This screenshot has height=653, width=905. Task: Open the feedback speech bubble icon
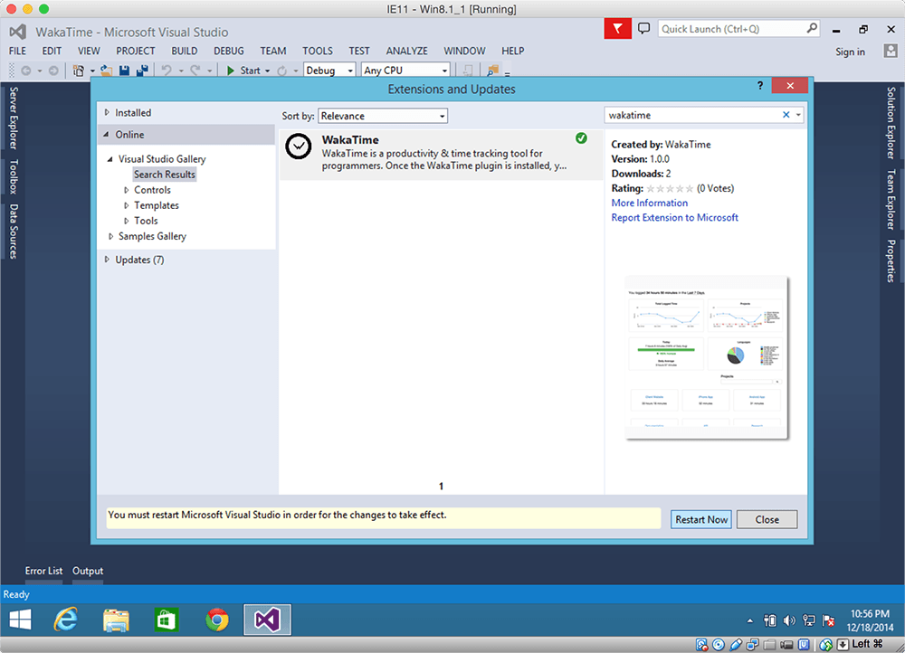click(x=644, y=29)
